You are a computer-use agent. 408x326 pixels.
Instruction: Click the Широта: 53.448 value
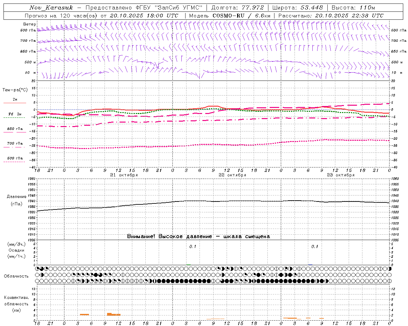click(x=298, y=8)
